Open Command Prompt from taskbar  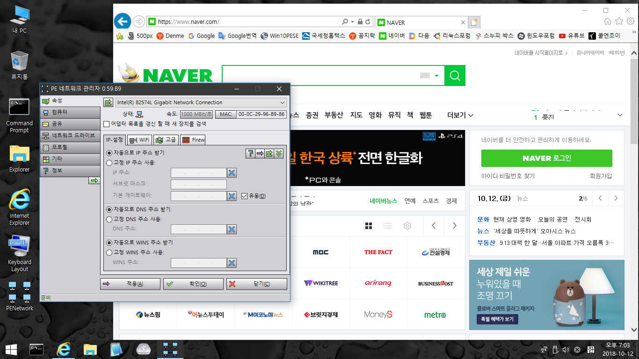click(x=36, y=349)
